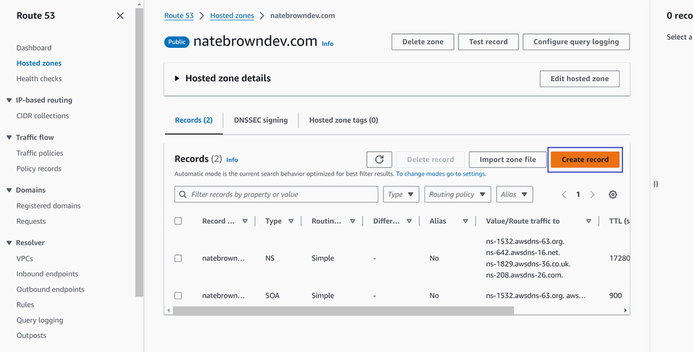Click Configure query logging button
Image resolution: width=693 pixels, height=352 pixels.
coord(576,42)
